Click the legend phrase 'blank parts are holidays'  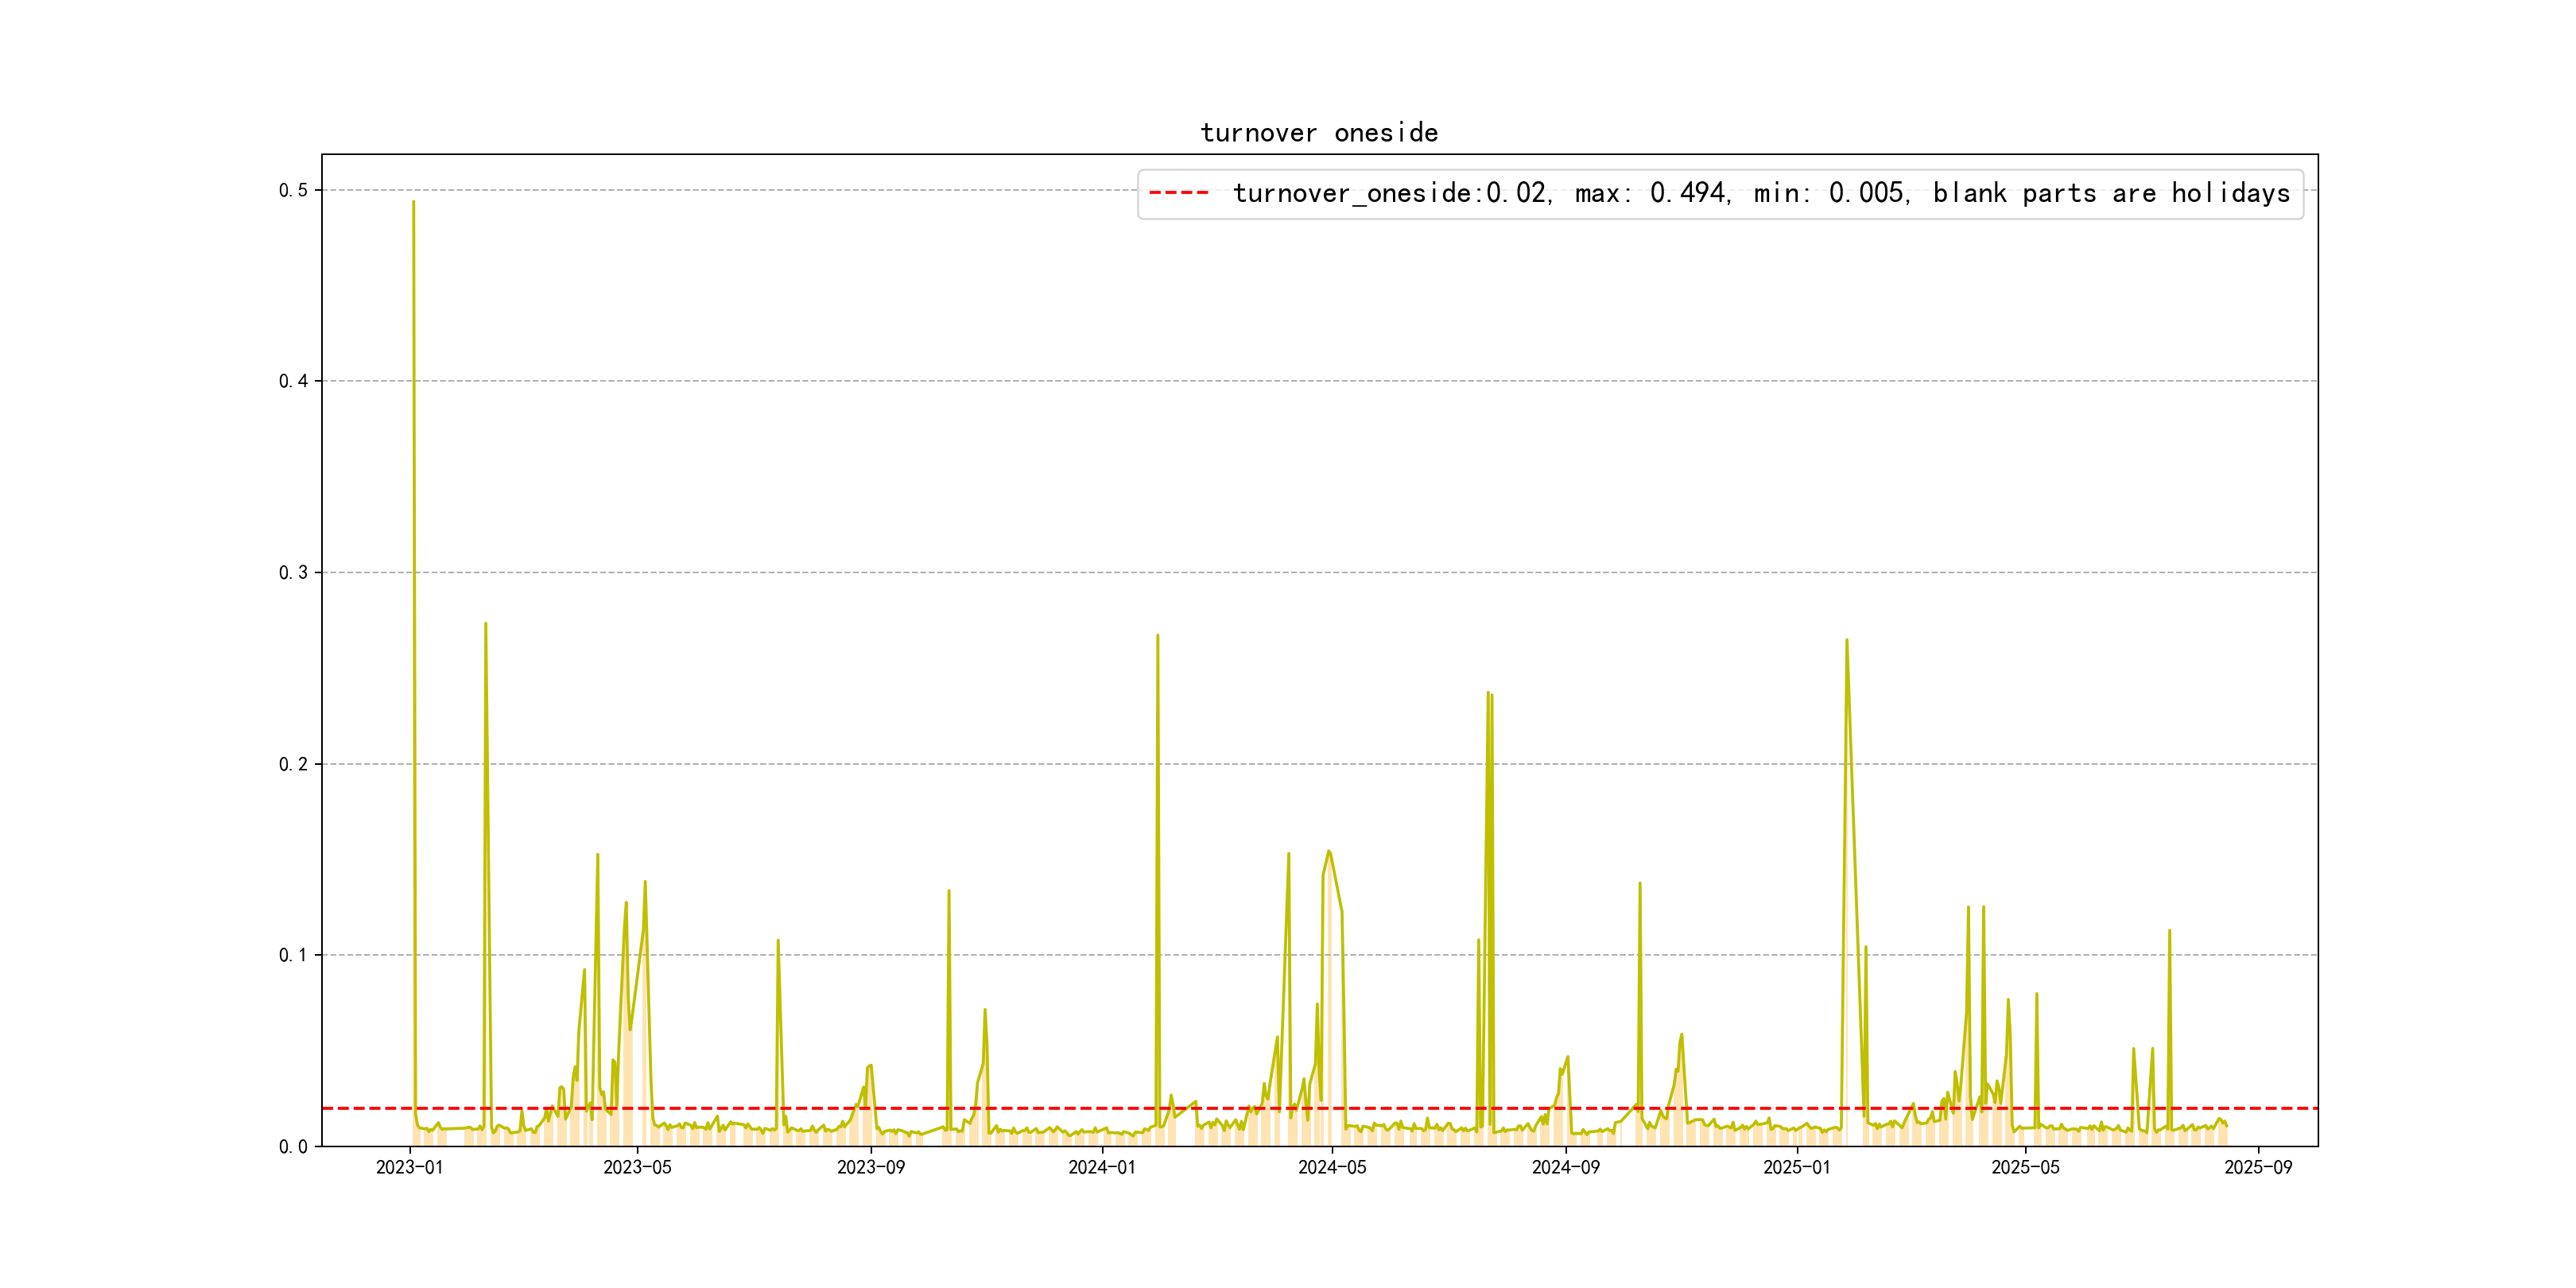[2110, 193]
